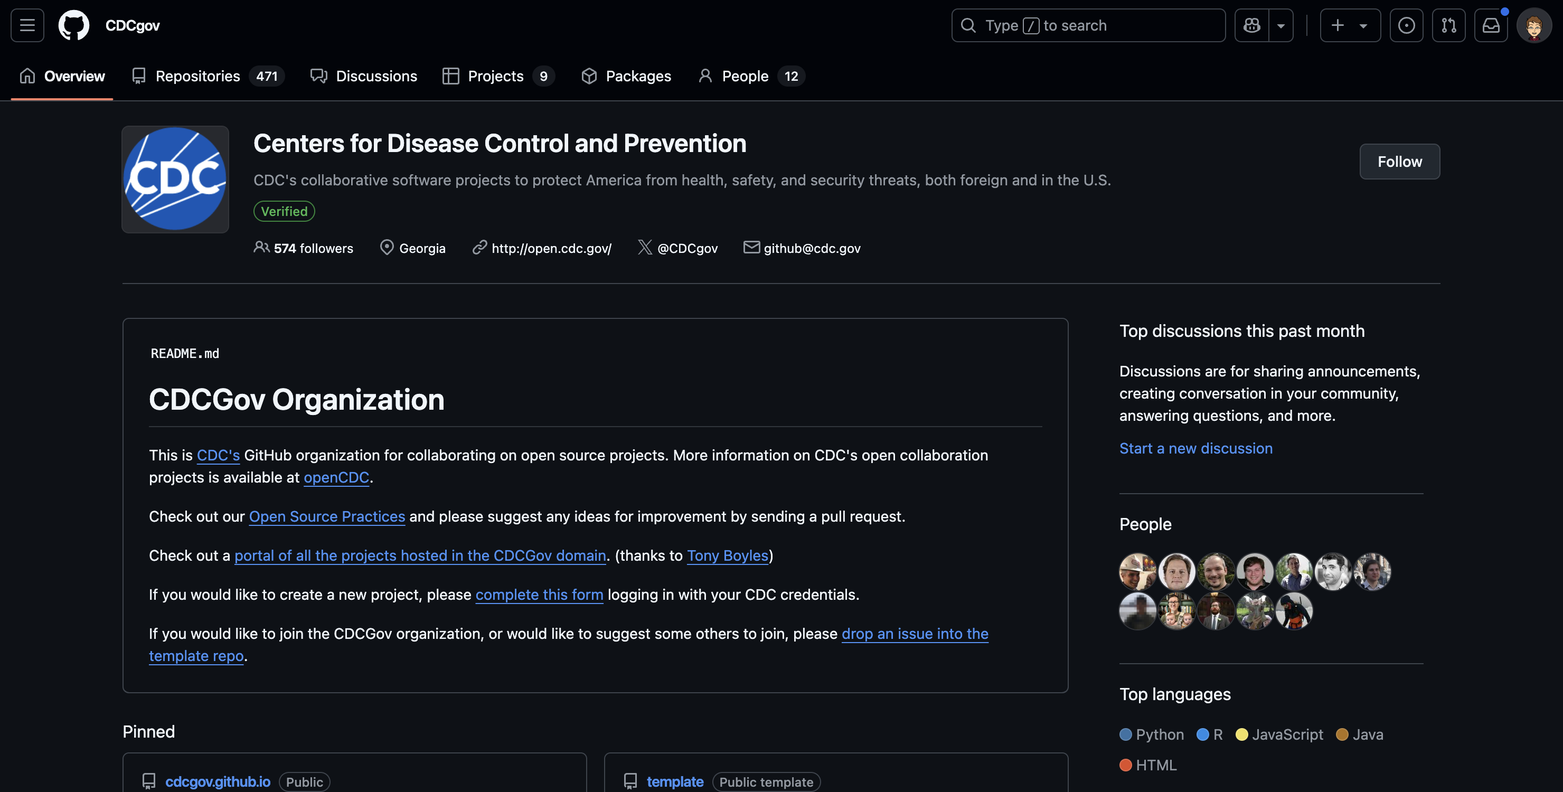This screenshot has height=792, width=1563.
Task: Filter repositories by R language
Action: point(1209,734)
